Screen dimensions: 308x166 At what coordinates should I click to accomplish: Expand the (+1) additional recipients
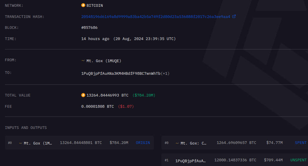tap(165, 74)
